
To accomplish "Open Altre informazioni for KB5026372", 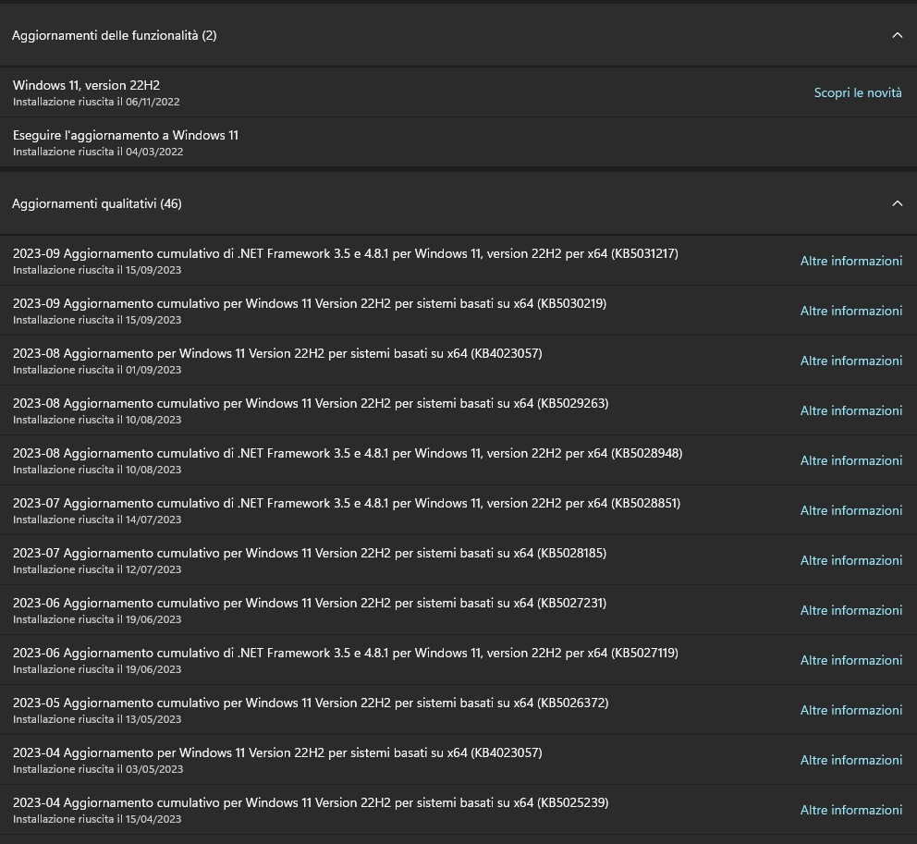I will (850, 710).
